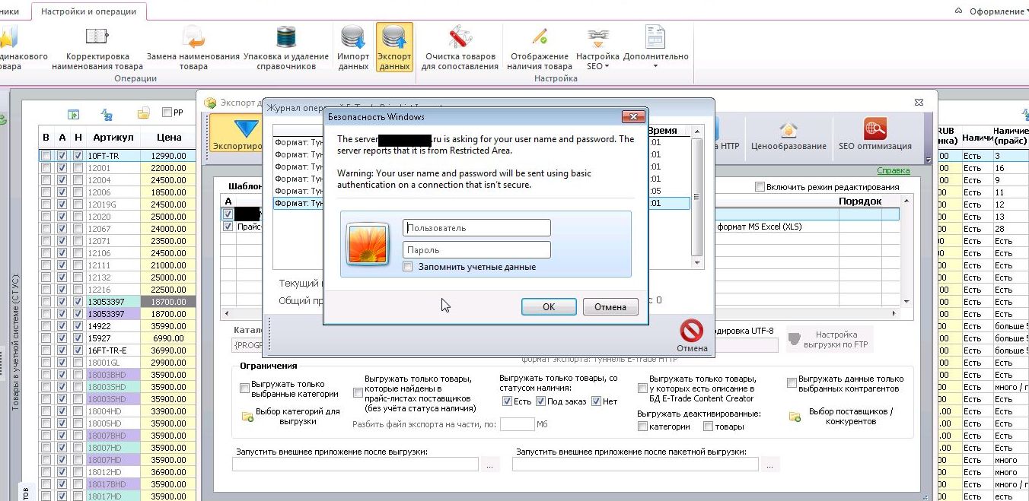1029x501 pixels.
Task: Toggle the Нет availability status checkbox
Action: coord(596,401)
